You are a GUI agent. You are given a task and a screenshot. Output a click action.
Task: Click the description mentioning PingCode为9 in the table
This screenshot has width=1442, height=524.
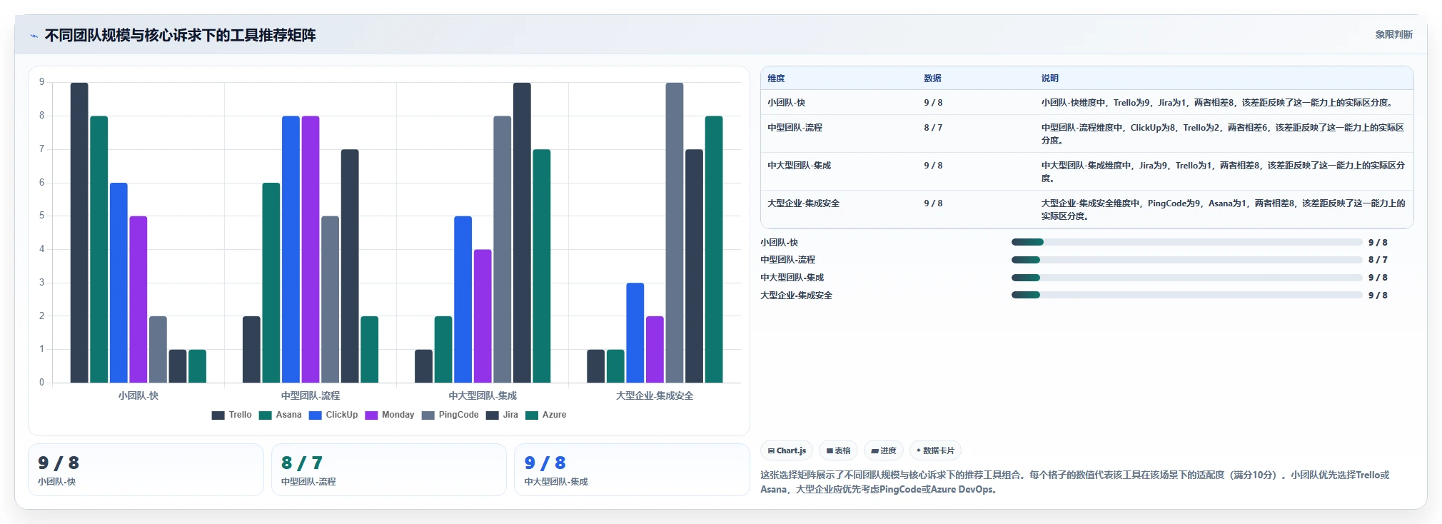click(1222, 210)
